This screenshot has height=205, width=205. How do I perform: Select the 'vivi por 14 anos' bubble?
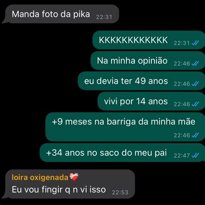point(151,101)
